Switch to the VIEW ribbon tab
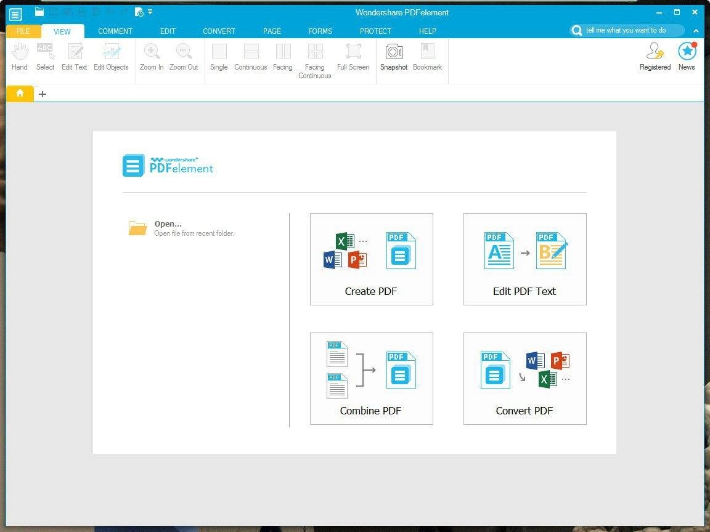 tap(62, 31)
